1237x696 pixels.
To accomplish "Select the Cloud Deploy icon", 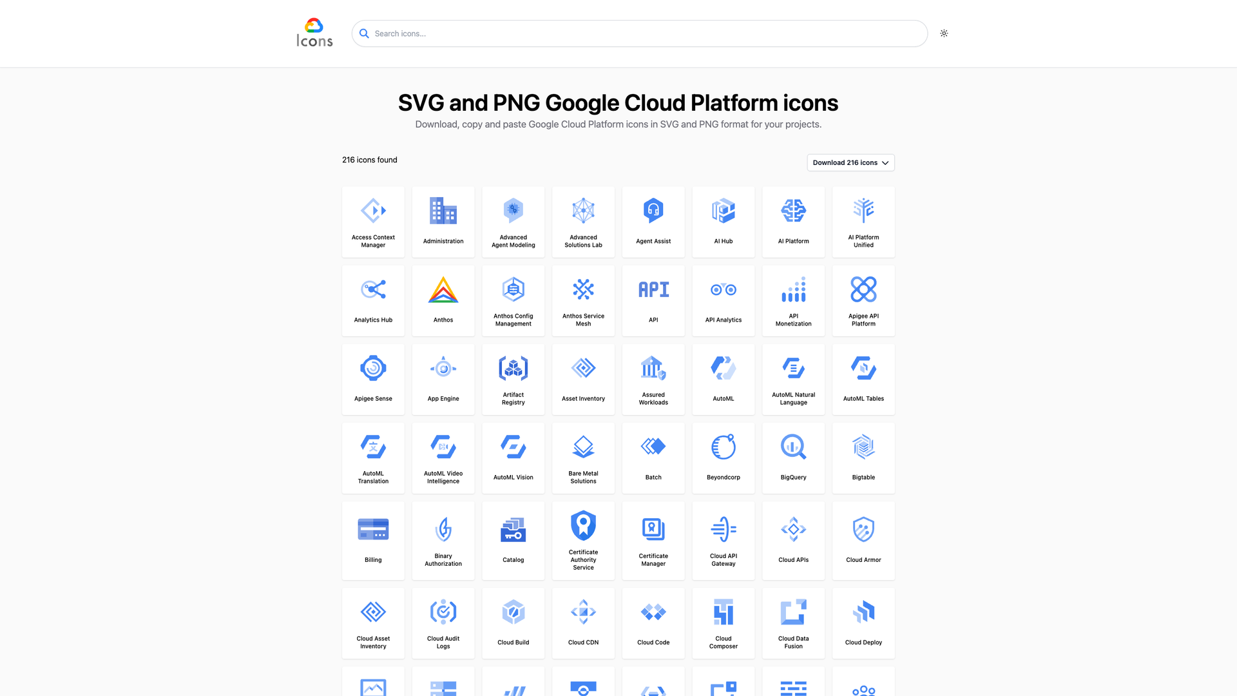I will 863,611.
